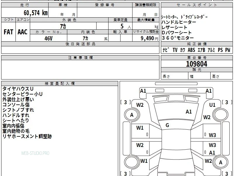Click the 走行 header cell
The width and height of the screenshot is (234, 176).
tap(25, 5)
